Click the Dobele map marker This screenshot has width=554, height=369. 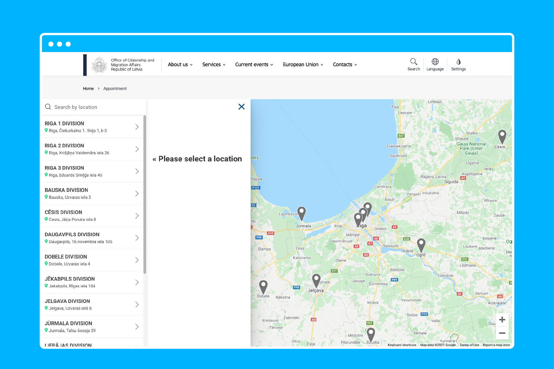[263, 286]
